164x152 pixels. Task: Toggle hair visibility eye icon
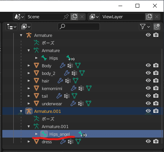[148, 81]
